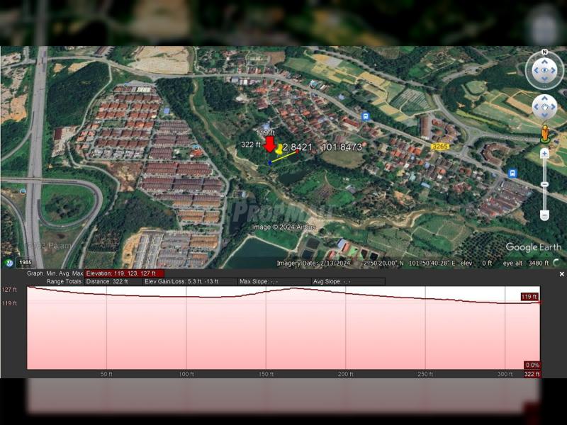The width and height of the screenshot is (567, 425).
Task: Click the bus stop icon near road 3265
Action: coord(512,173)
